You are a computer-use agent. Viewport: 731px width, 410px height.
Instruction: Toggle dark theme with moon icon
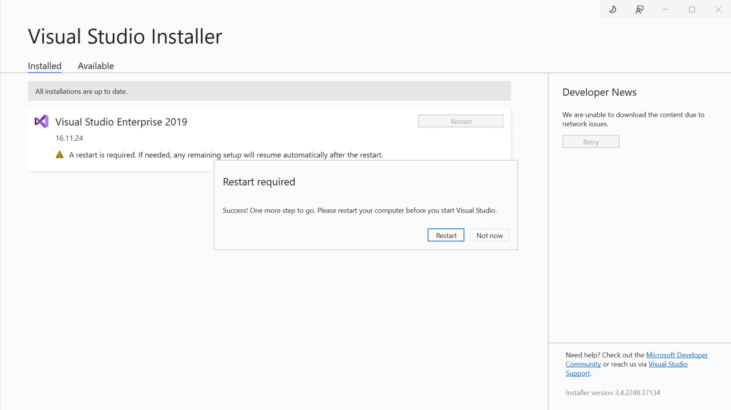[612, 9]
